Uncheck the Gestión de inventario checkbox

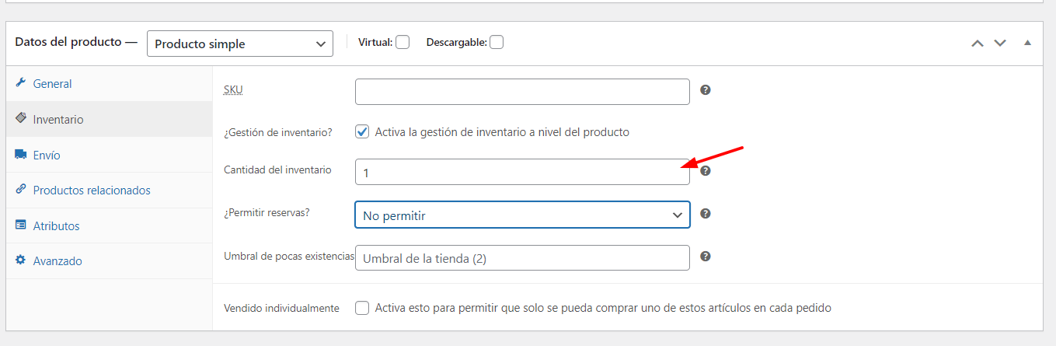[362, 132]
